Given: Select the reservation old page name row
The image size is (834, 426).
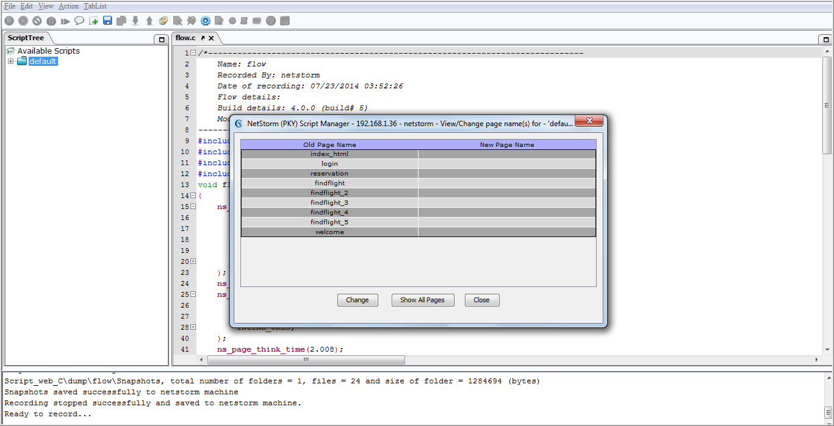Looking at the screenshot, I should pos(329,174).
